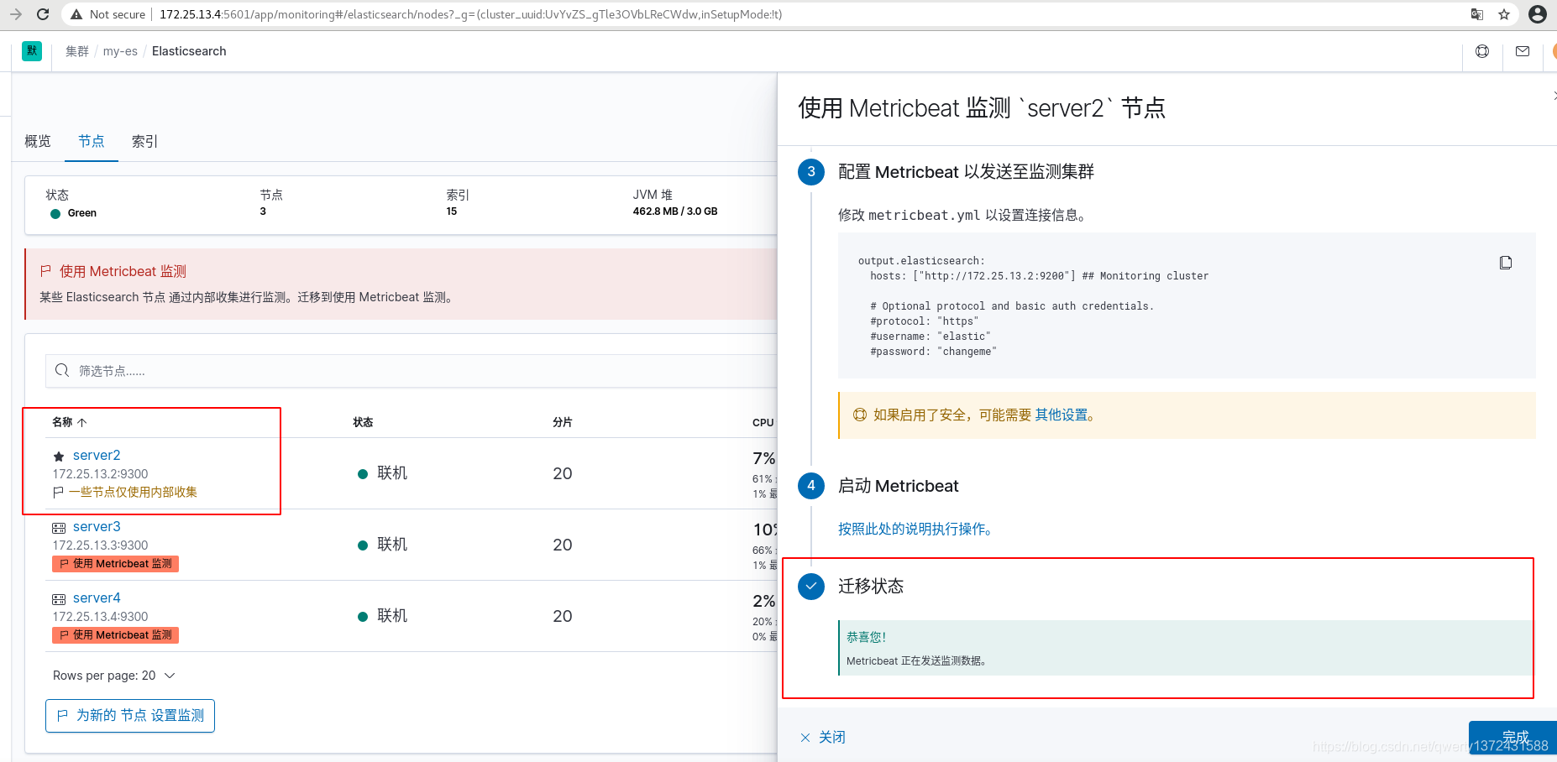The height and width of the screenshot is (762, 1557).
Task: Open 其他设置 link in security warning
Action: (1062, 415)
